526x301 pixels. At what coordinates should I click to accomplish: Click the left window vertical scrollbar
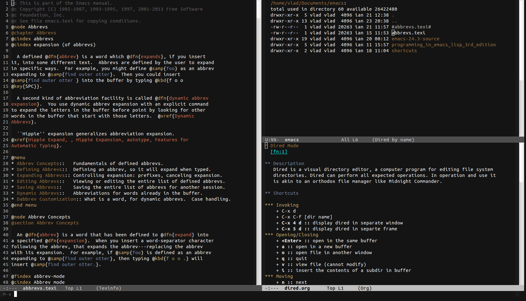pos(259,142)
